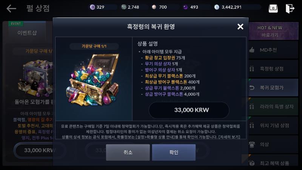Tap the black pearl currency icon 329

click(x=92, y=7)
